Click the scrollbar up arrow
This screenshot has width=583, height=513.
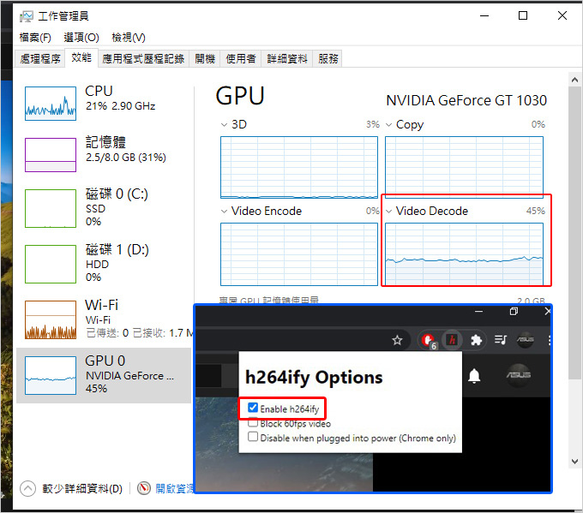click(x=574, y=80)
